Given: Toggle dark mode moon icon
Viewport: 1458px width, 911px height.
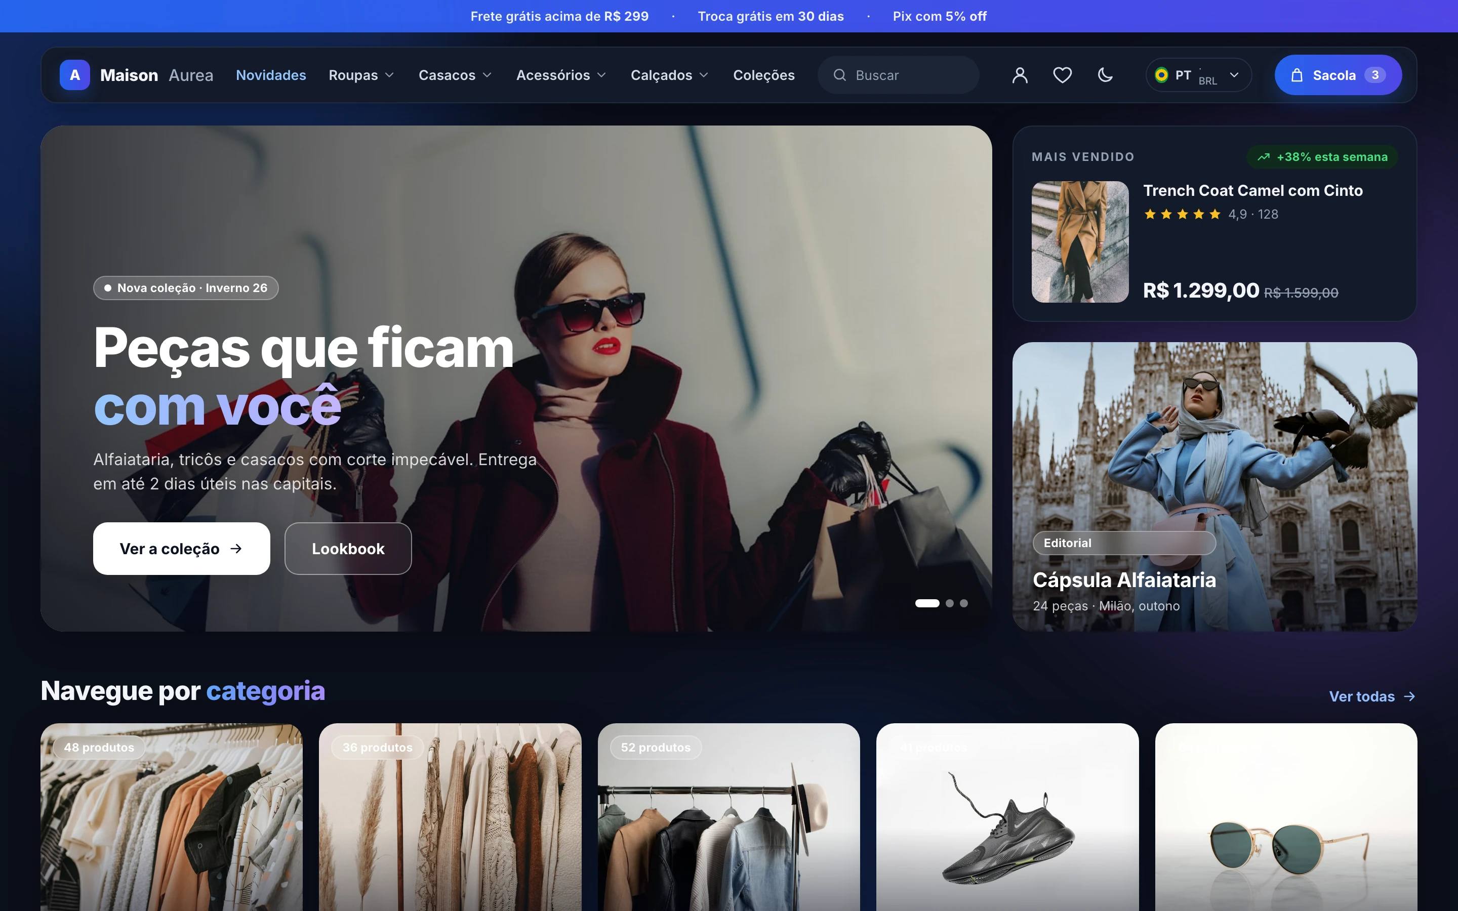Looking at the screenshot, I should [1105, 75].
